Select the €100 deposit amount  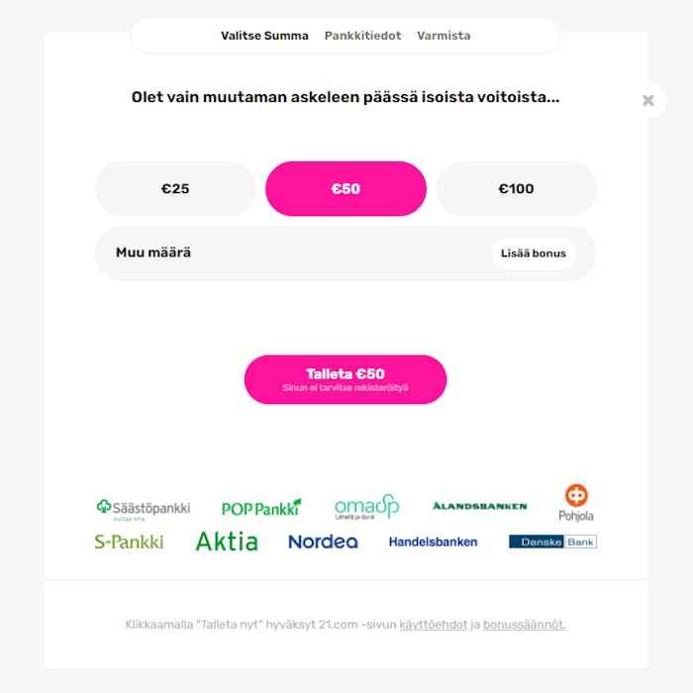pyautogui.click(x=516, y=189)
